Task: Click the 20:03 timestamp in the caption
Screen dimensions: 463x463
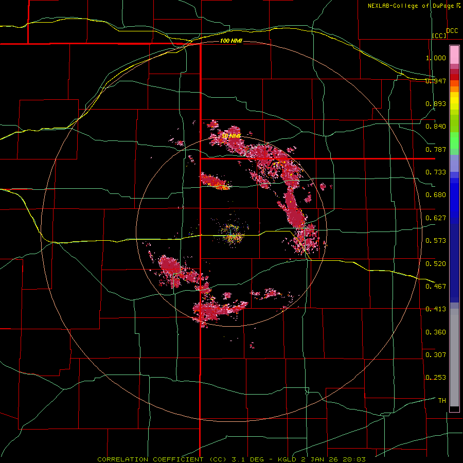Action: [355, 459]
